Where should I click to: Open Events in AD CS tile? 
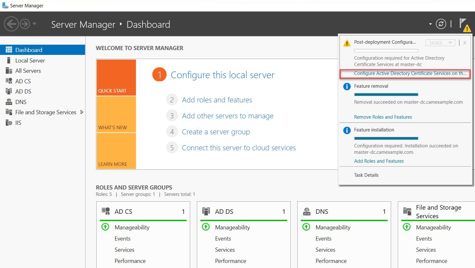tap(122, 239)
